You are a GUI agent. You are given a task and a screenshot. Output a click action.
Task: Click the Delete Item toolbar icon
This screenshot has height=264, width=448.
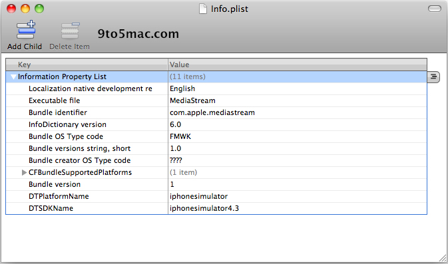click(x=70, y=31)
